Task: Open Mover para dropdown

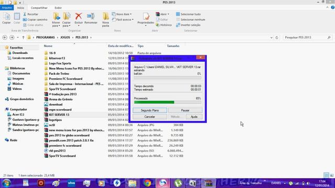Action: point(56,20)
